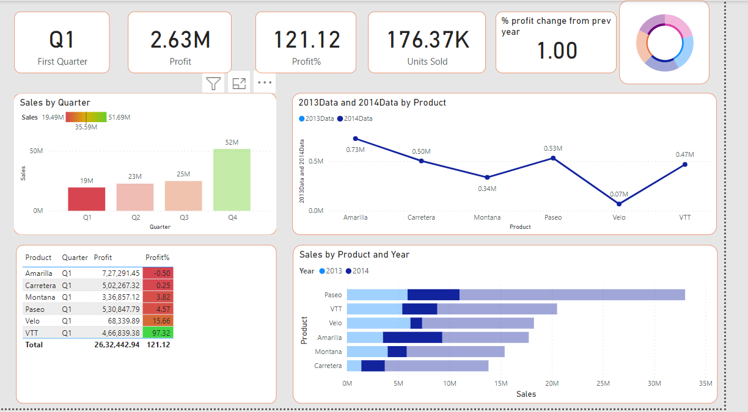Viewport: 748px width, 412px height.
Task: Sort table by Profit column header
Action: click(103, 258)
